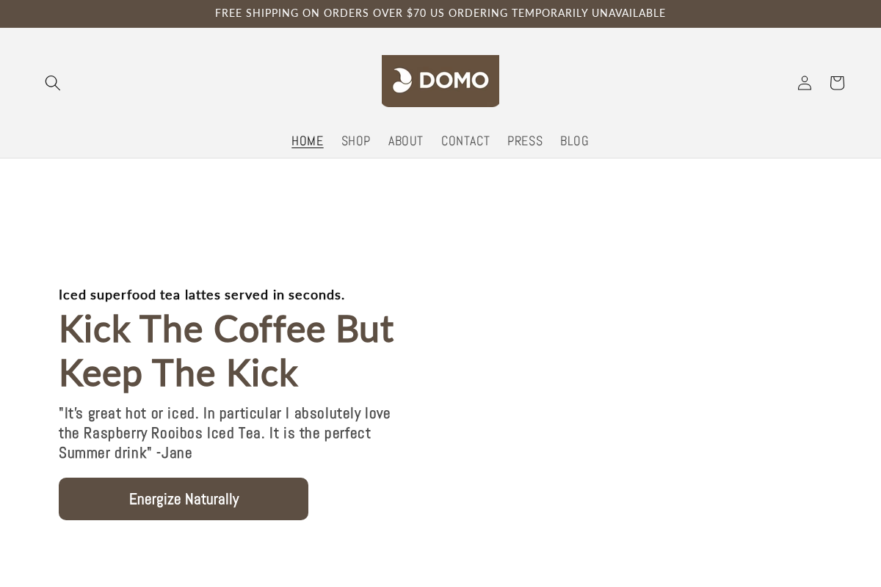The width and height of the screenshot is (881, 587).
Task: Click the magnifying glass search icon
Action: pos(52,83)
